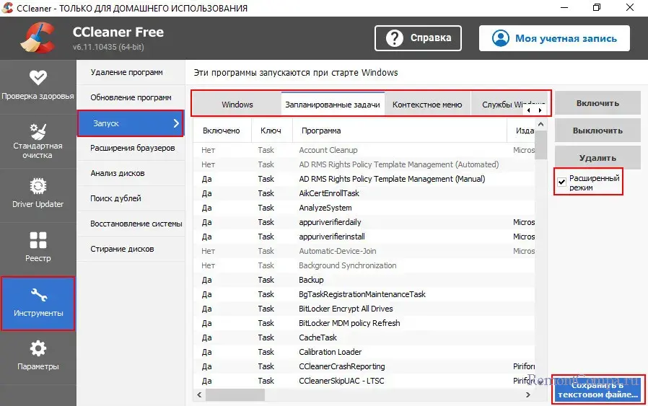Image resolution: width=648 pixels, height=406 pixels.
Task: Open Моя учетная запись account button
Action: tap(554, 38)
